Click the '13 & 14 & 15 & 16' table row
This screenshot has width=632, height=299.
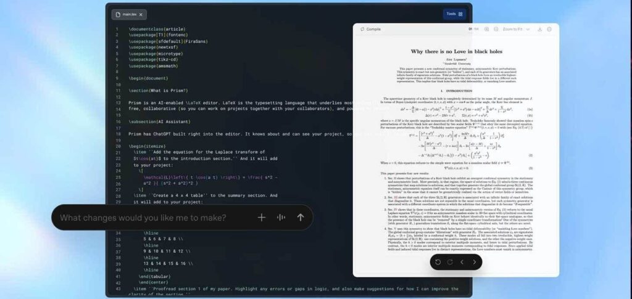click(x=168, y=264)
